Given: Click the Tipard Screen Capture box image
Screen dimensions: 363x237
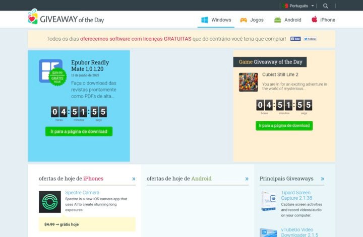Looking at the screenshot, I should pyautogui.click(x=269, y=201).
